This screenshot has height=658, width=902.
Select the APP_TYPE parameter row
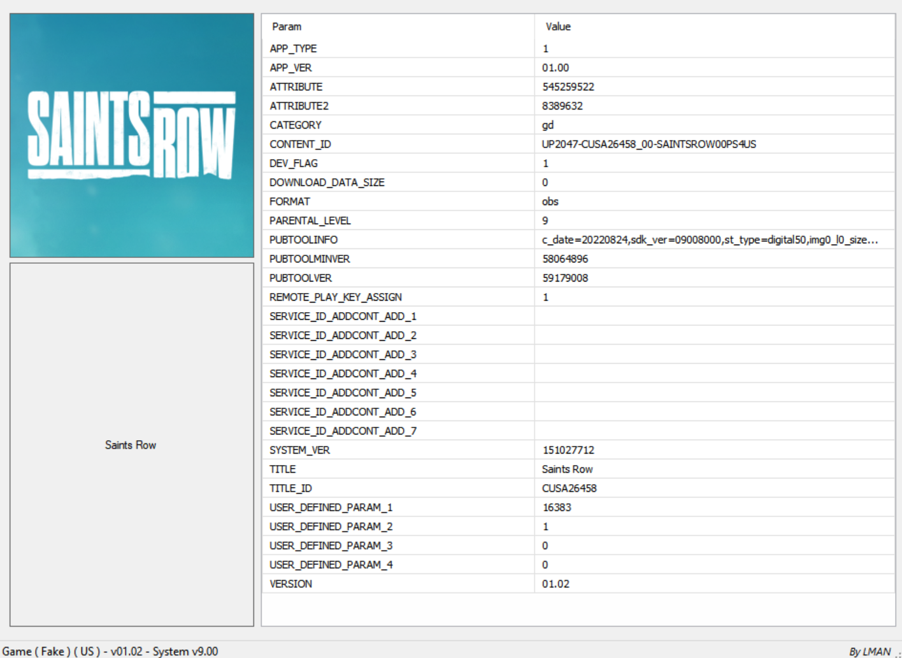click(578, 48)
